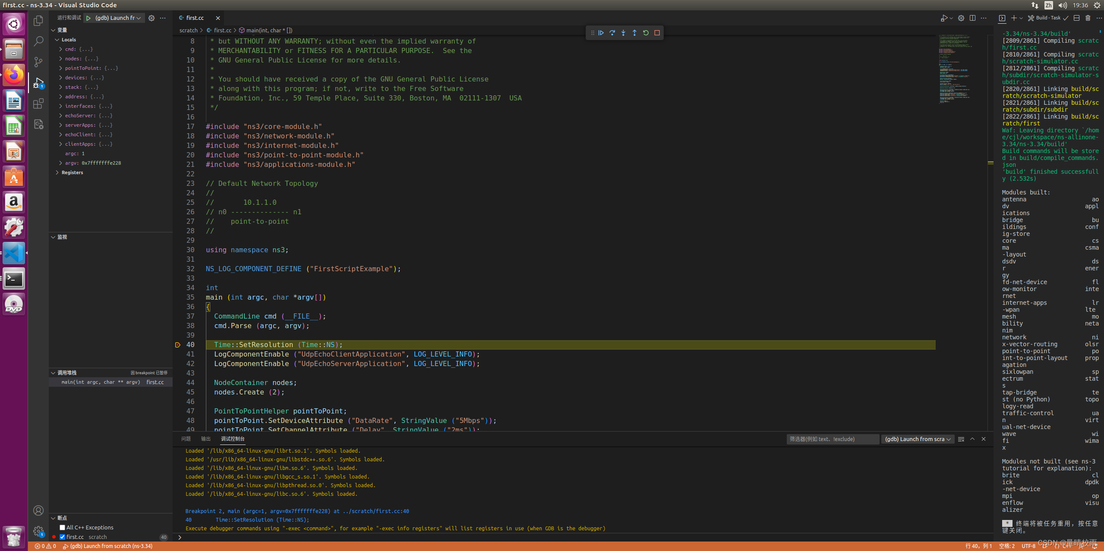The image size is (1104, 551).
Task: Toggle breakpoint on line 40 glyph
Action: [x=177, y=345]
